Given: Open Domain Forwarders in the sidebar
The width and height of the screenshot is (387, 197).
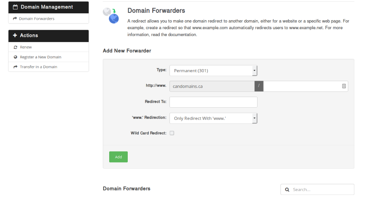Looking at the screenshot, I should coord(37,19).
